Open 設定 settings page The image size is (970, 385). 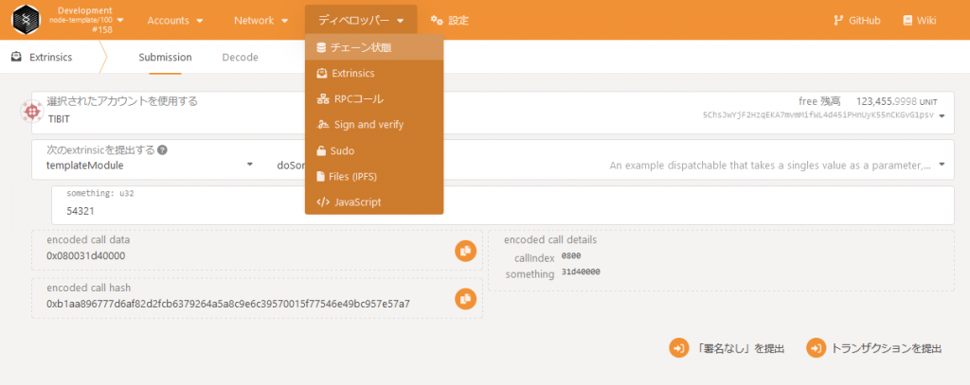tap(449, 20)
